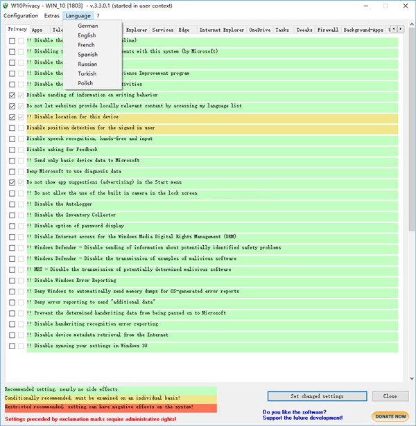Image resolution: width=416 pixels, height=426 pixels.
Task: Open the Configuration menu
Action: tap(21, 15)
